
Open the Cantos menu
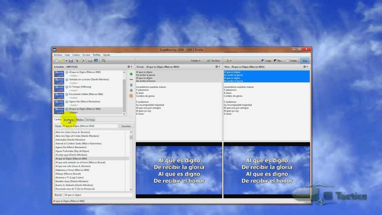pos(76,55)
